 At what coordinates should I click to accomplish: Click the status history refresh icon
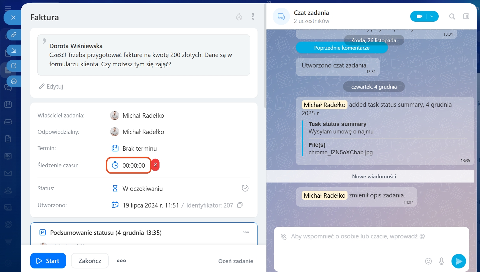point(245,188)
